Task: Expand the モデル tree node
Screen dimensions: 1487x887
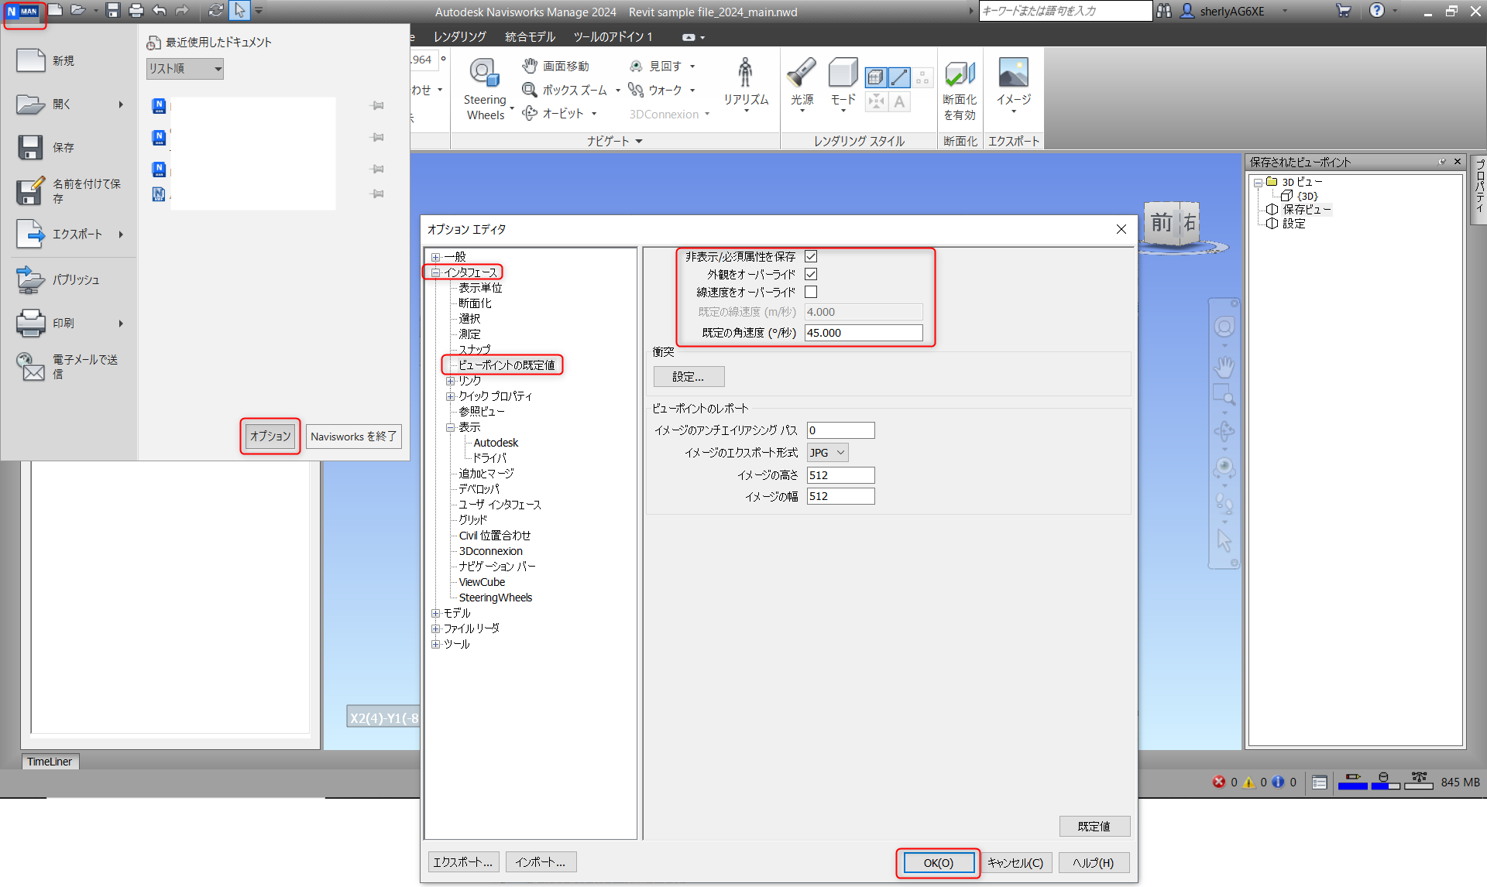Action: (x=436, y=612)
